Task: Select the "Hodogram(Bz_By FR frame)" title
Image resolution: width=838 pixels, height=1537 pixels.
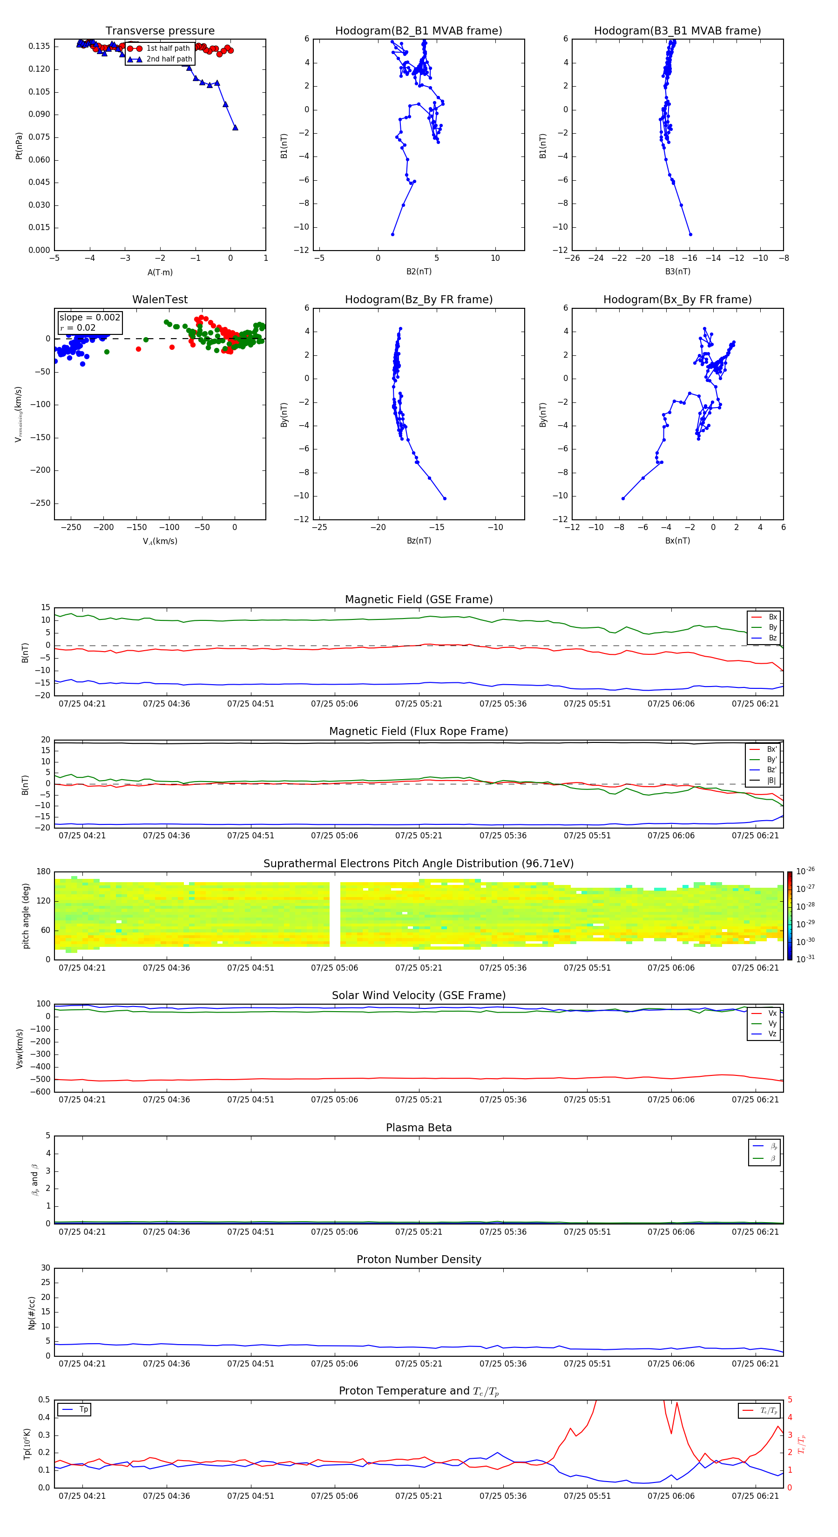Action: (419, 299)
